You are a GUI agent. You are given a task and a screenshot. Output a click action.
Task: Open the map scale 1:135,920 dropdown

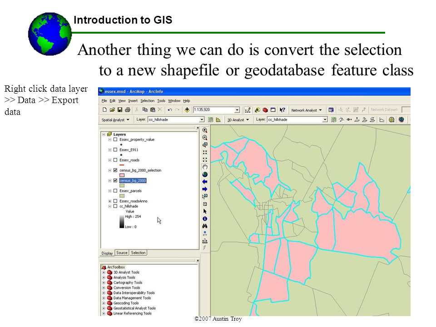pyautogui.click(x=237, y=110)
